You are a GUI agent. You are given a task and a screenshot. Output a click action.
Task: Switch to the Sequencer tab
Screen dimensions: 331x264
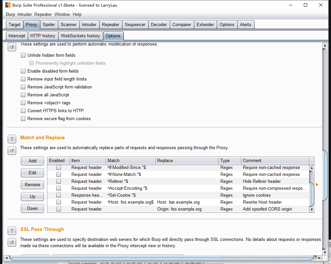coord(135,25)
